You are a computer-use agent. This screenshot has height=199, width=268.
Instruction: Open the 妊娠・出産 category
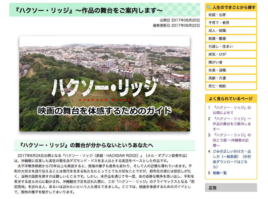[231, 15]
